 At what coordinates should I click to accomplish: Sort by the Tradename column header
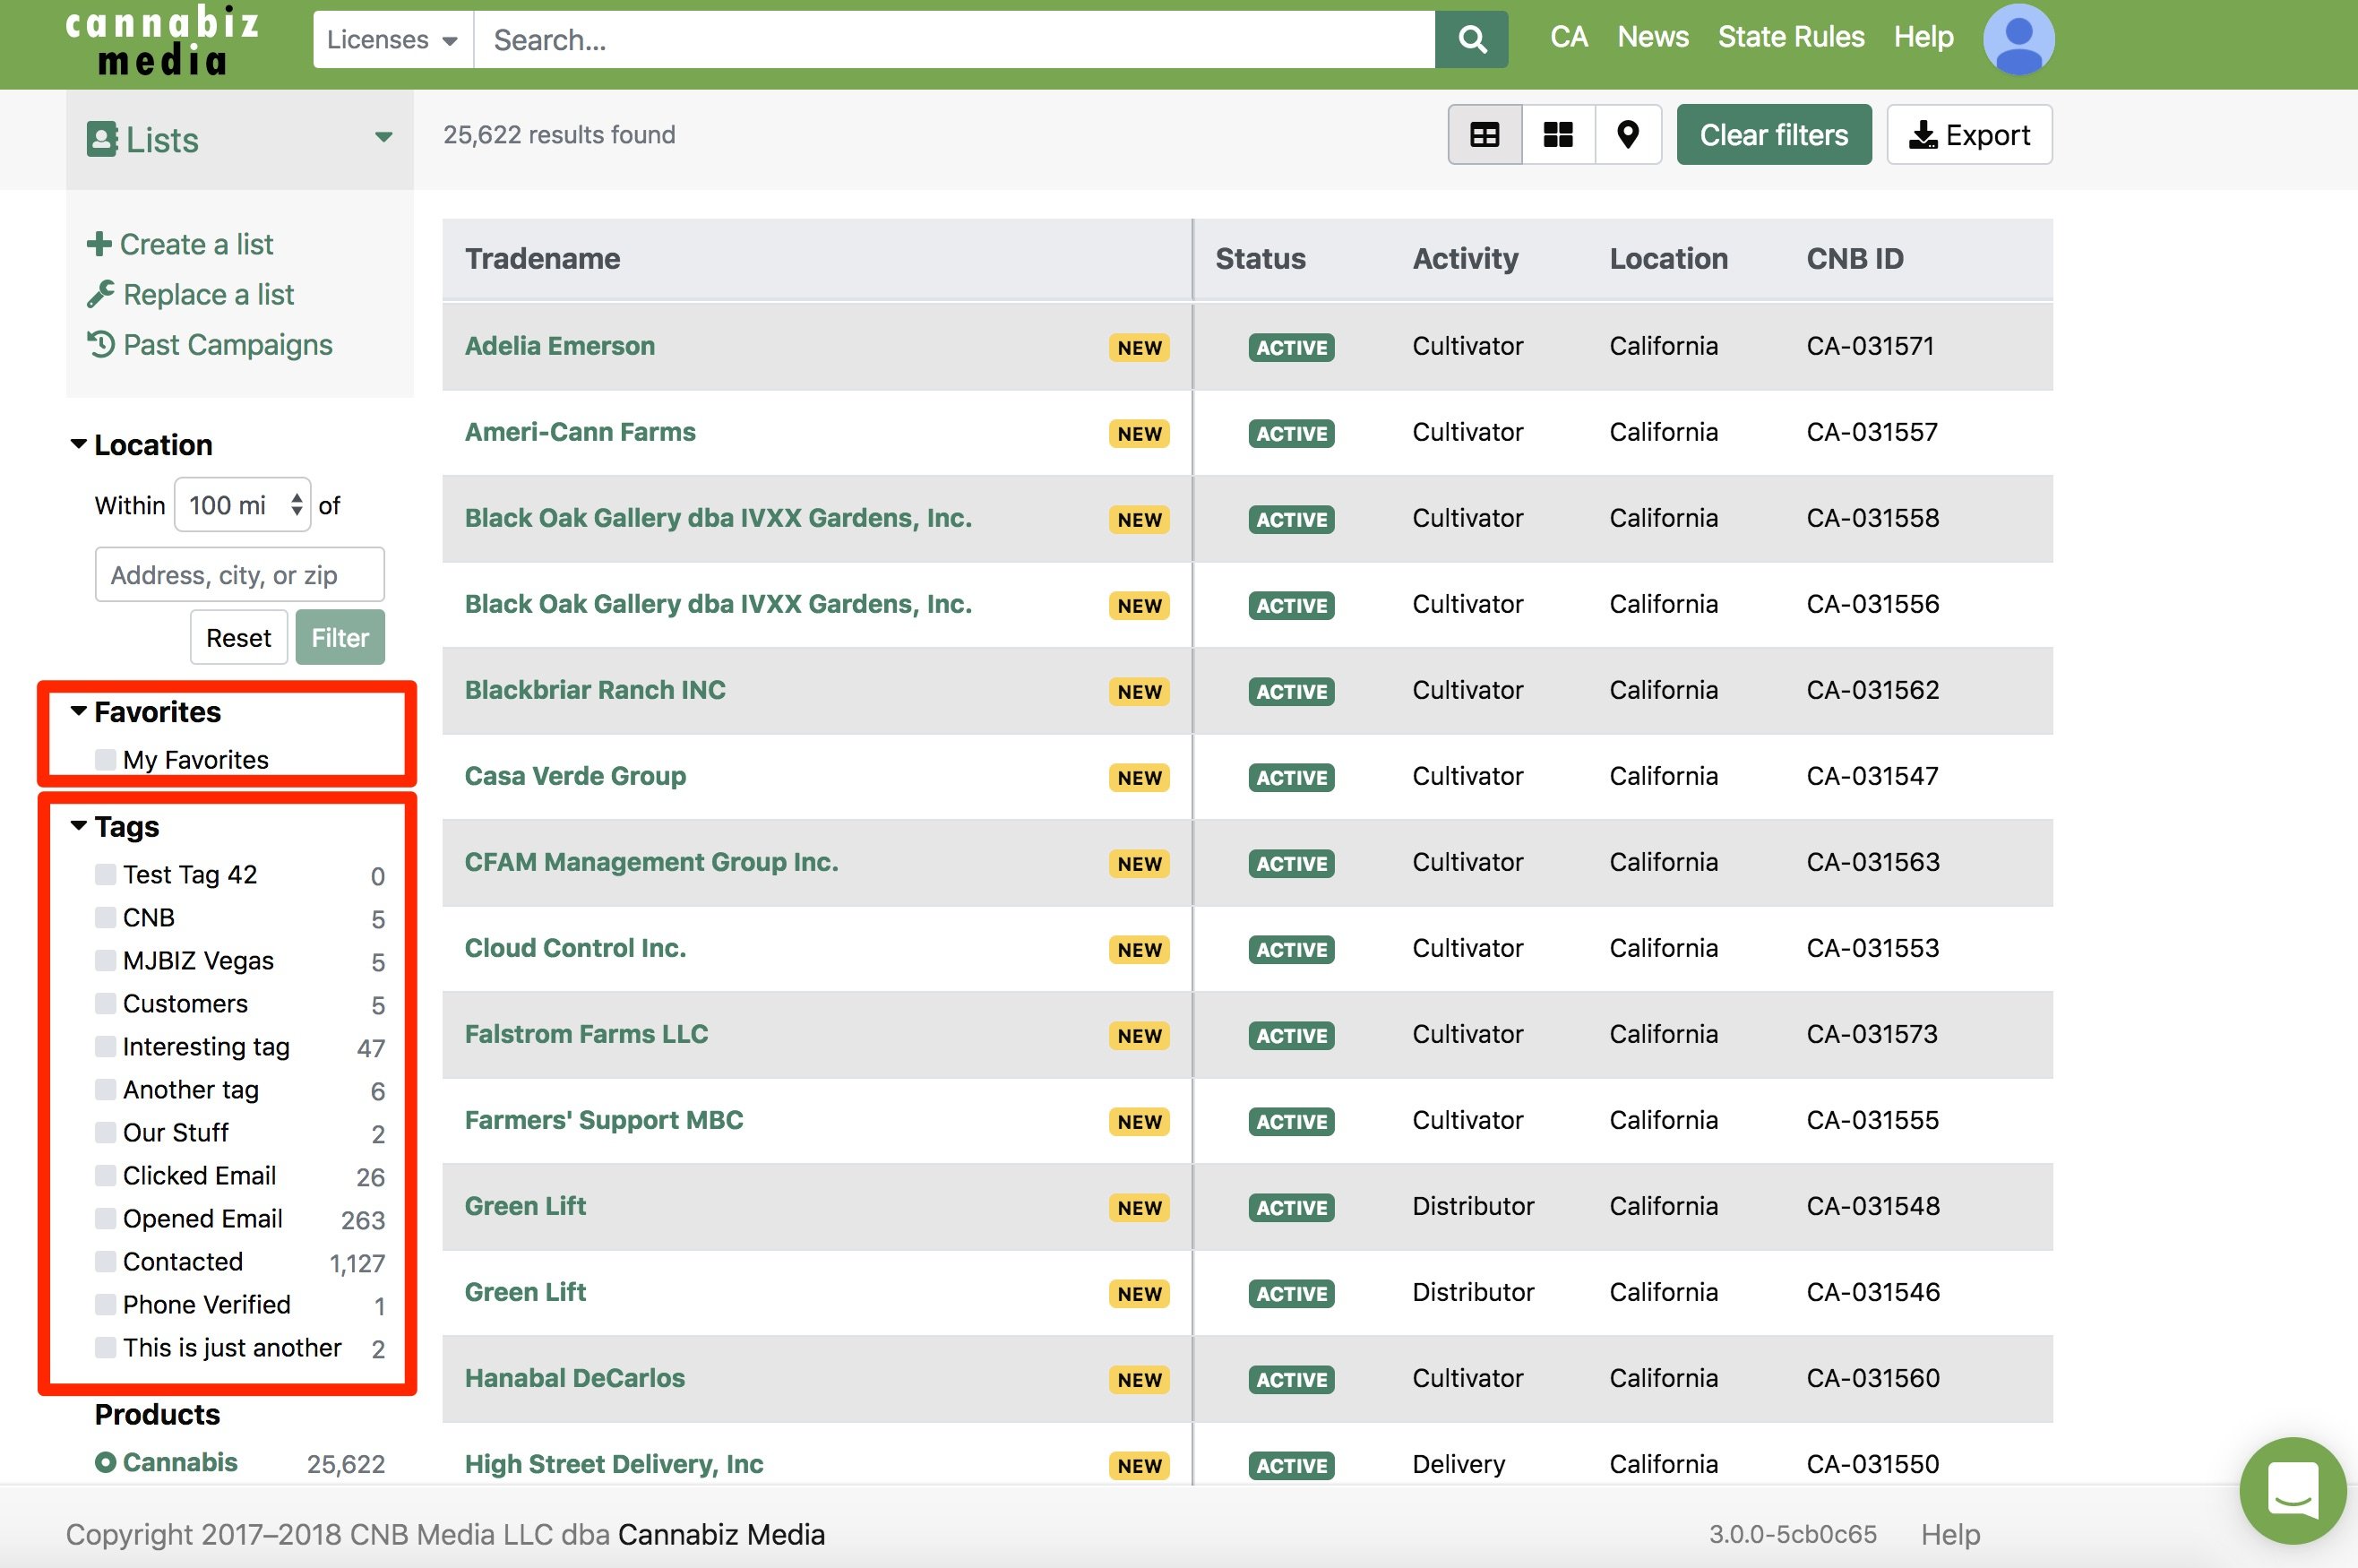[x=542, y=259]
